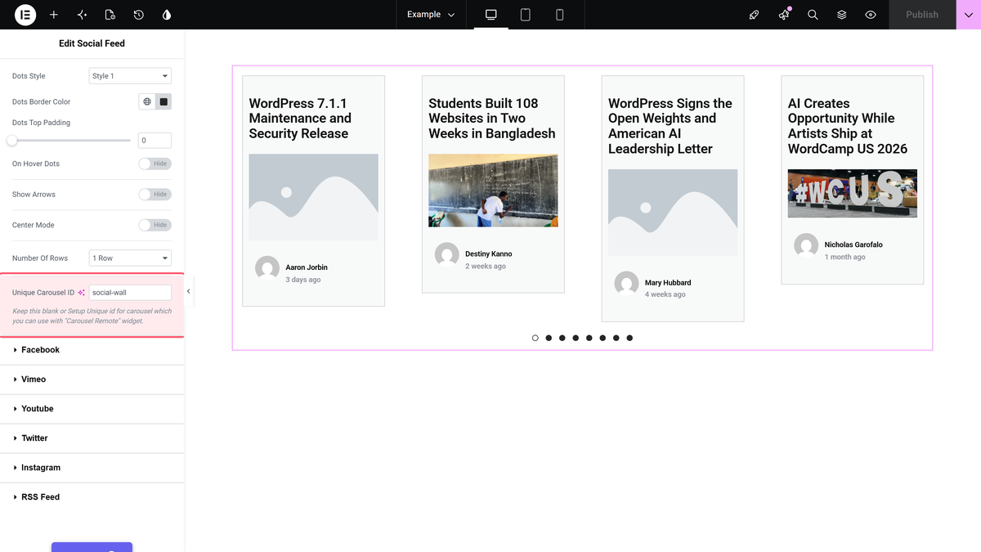Select the fourth carousel pagination dot
This screenshot has height=552, width=981.
coord(576,338)
